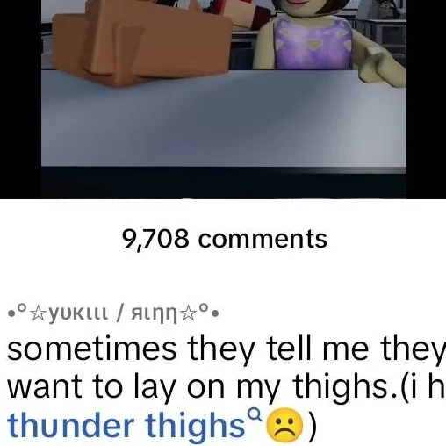Click the first star symbol in the username
Screen dimensions: 446x446
pyautogui.click(x=39, y=314)
